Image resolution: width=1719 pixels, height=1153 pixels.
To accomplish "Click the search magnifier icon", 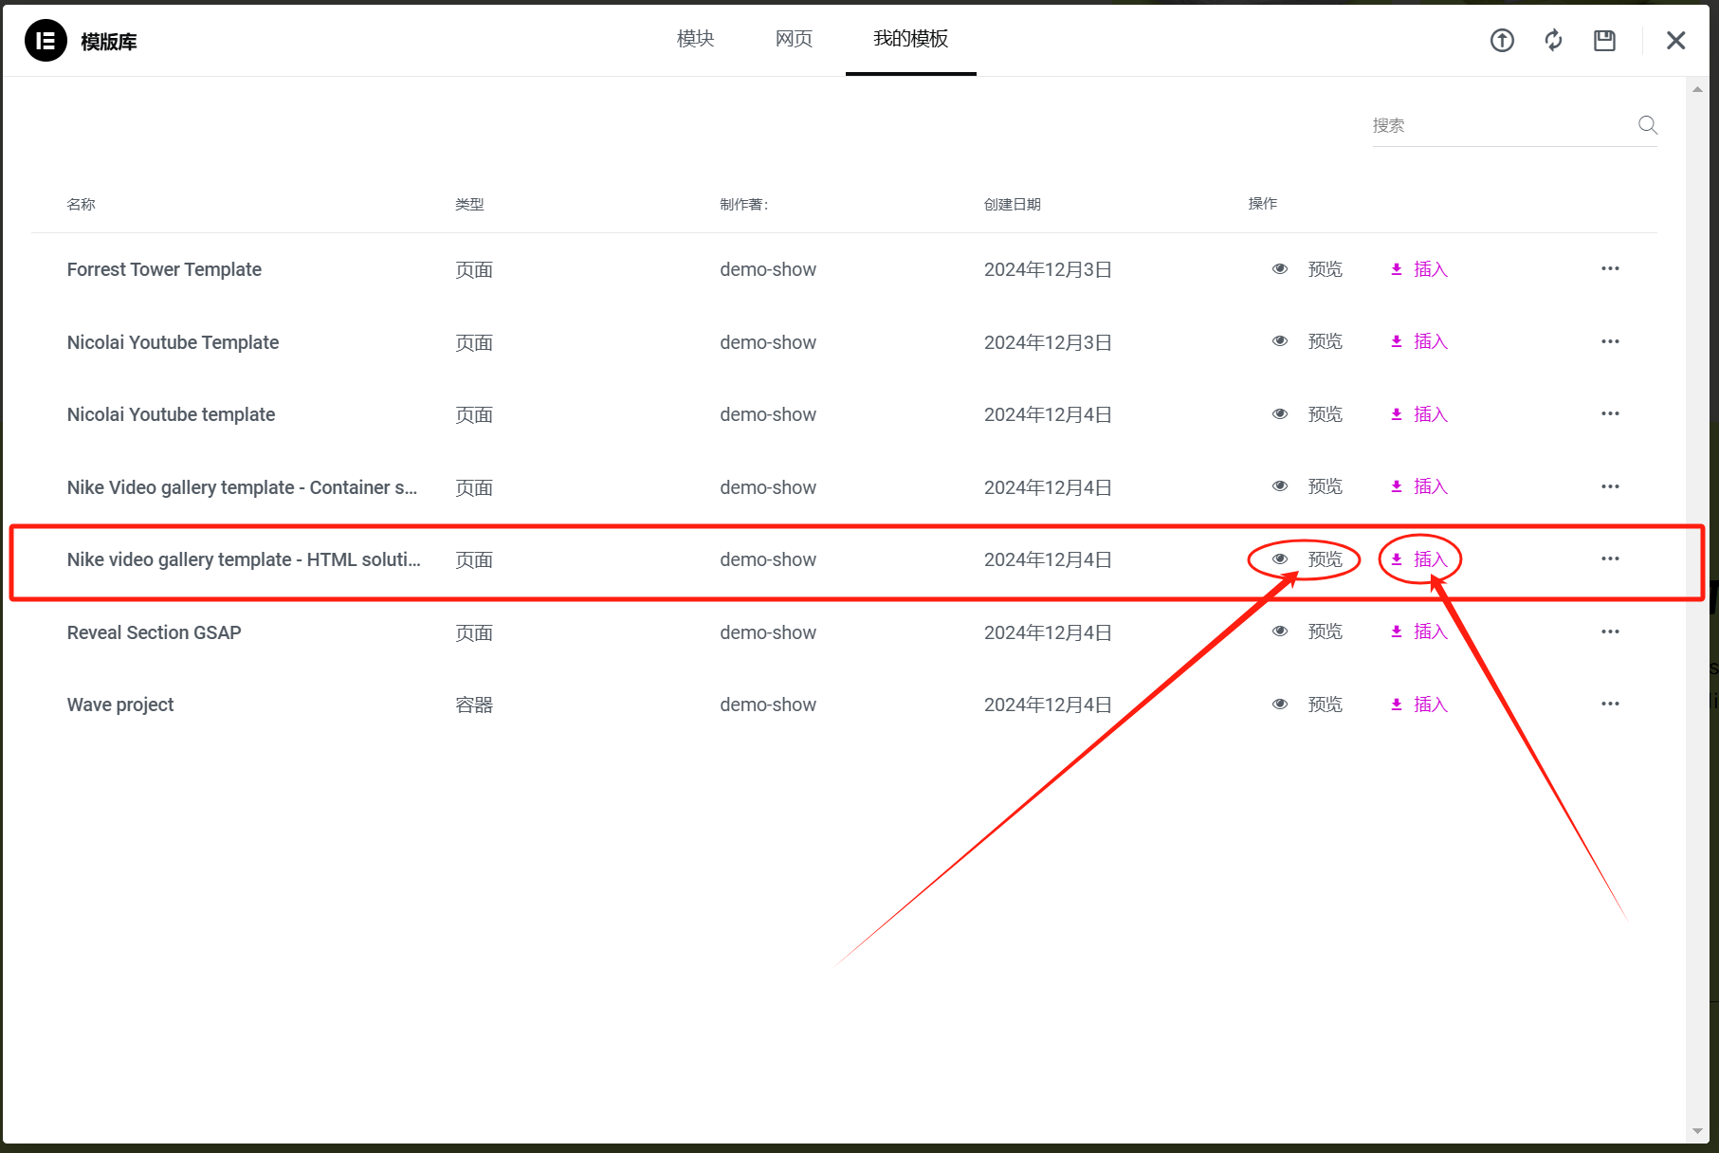I will coord(1647,124).
